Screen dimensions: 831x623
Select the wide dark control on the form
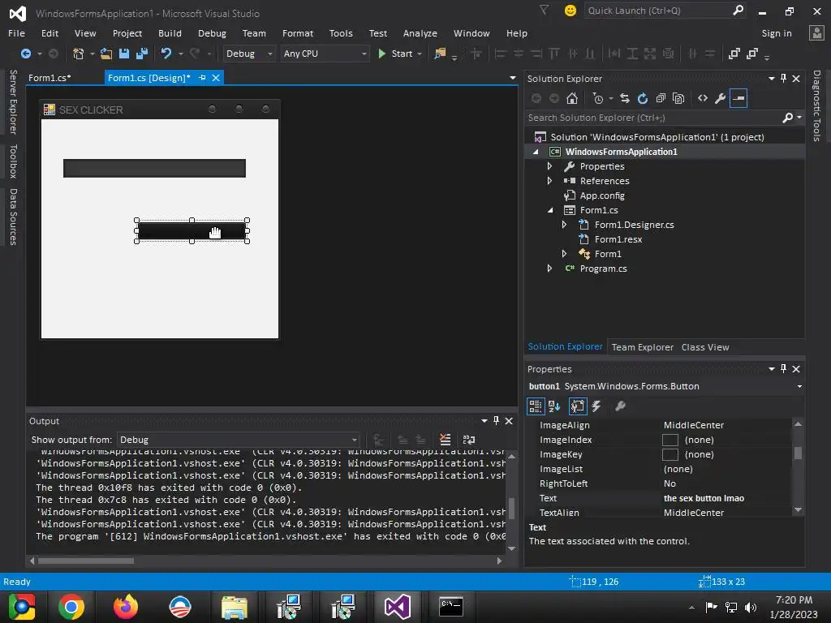pos(154,169)
